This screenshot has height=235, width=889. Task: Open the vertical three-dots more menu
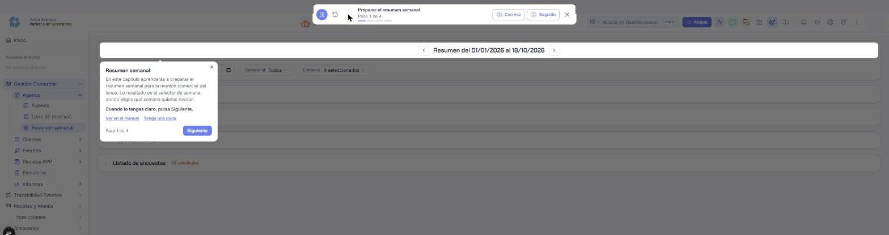857,22
